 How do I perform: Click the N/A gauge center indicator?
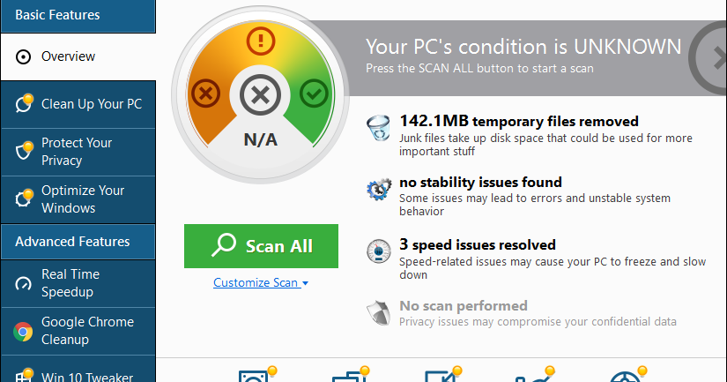(x=259, y=138)
